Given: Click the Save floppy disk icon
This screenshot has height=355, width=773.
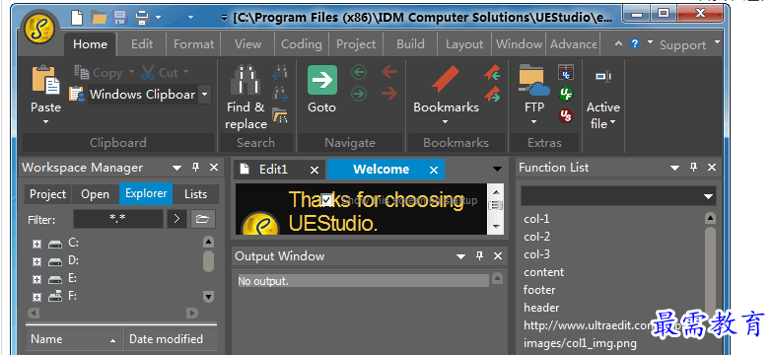Looking at the screenshot, I should click(x=120, y=18).
